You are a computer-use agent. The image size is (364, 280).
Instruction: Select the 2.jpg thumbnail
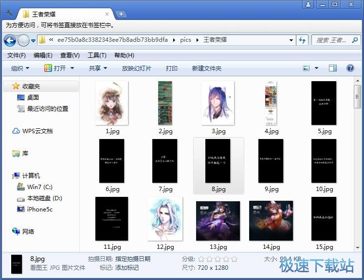(x=165, y=103)
